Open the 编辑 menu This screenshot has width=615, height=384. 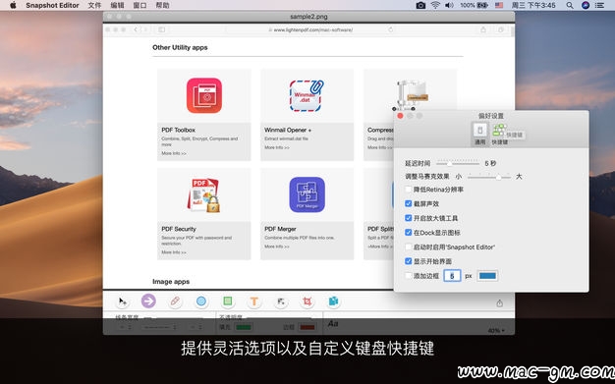click(117, 5)
